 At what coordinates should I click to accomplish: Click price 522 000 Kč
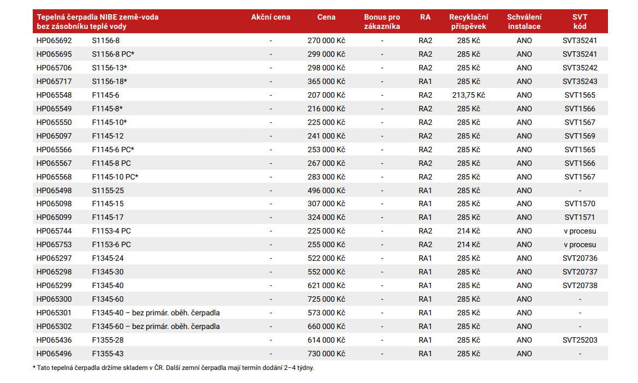pos(326,258)
